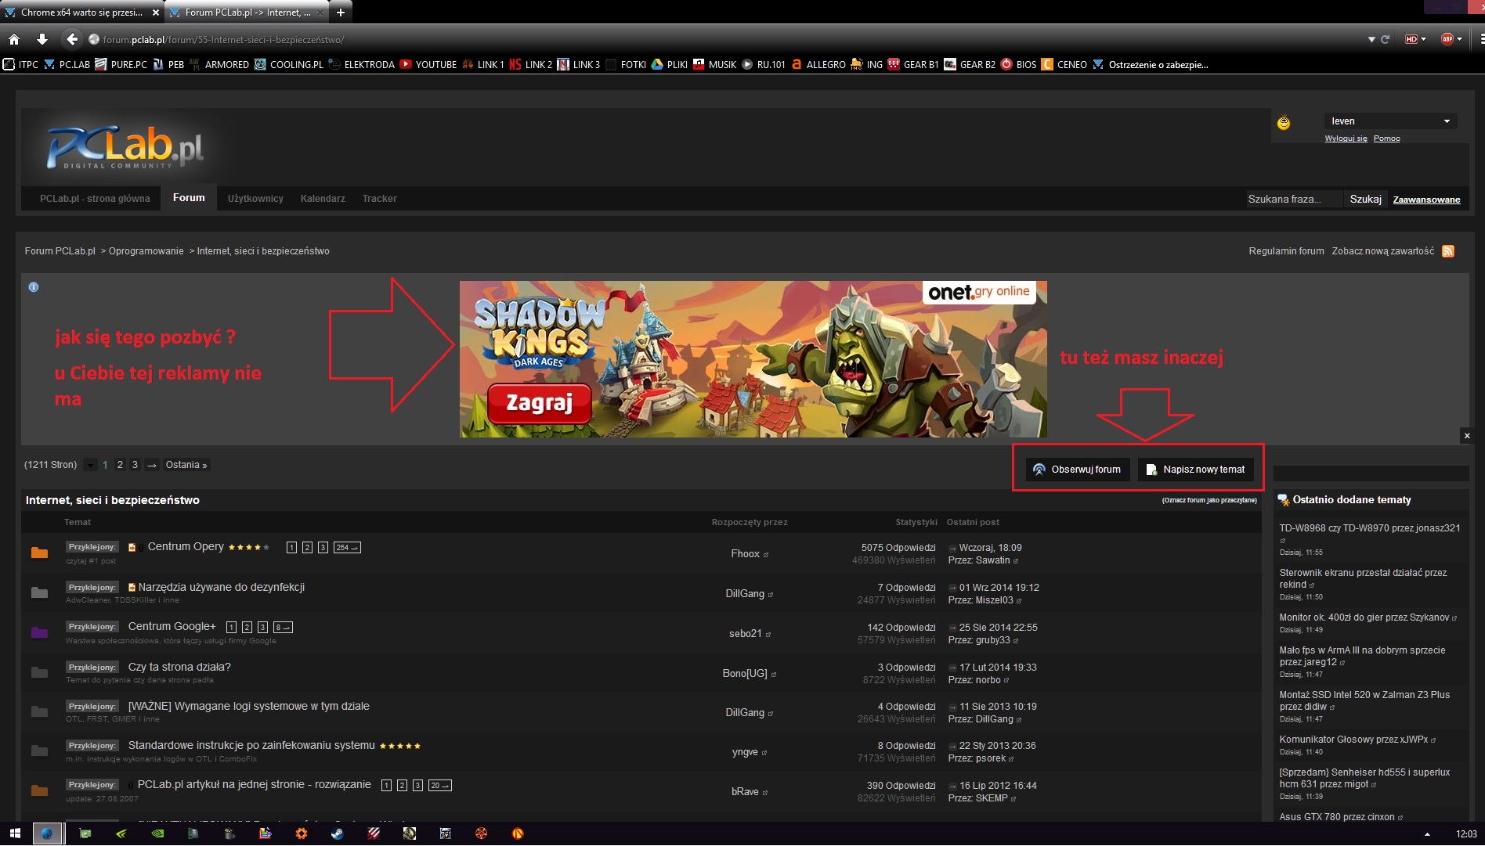
Task: Expand the address bar history dropdown arrow
Action: click(1371, 39)
